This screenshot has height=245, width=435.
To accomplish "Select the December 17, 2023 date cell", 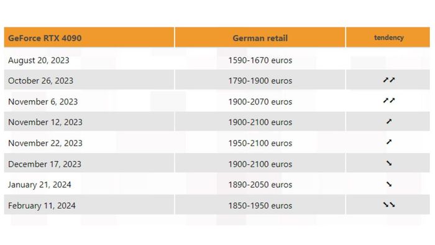I will (89, 163).
